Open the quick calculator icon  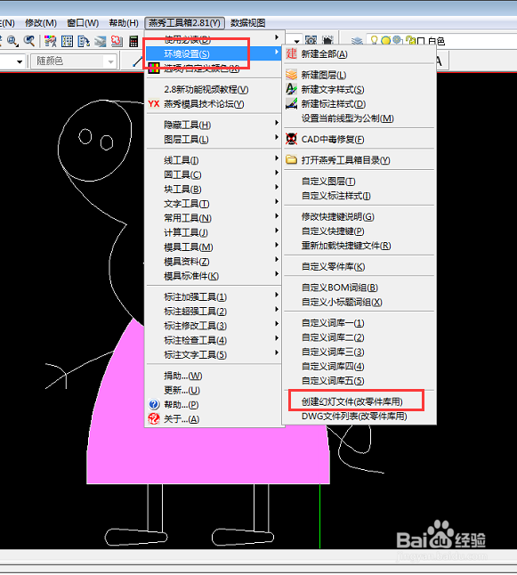click(133, 41)
